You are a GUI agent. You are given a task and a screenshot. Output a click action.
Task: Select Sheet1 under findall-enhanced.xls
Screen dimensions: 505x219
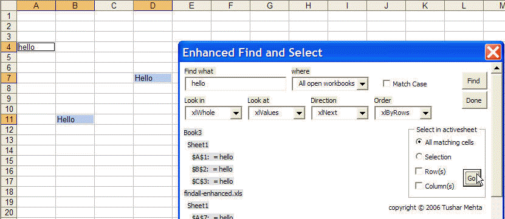coord(198,206)
